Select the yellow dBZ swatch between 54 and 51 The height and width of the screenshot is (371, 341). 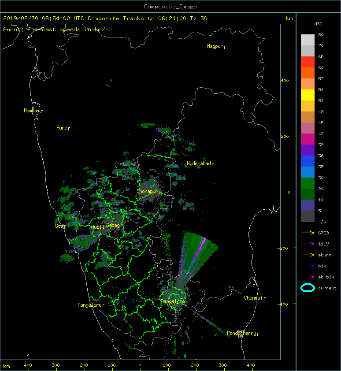coord(308,95)
